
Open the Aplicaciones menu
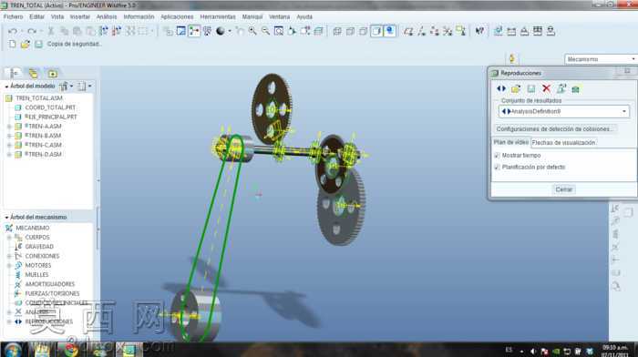tap(177, 16)
